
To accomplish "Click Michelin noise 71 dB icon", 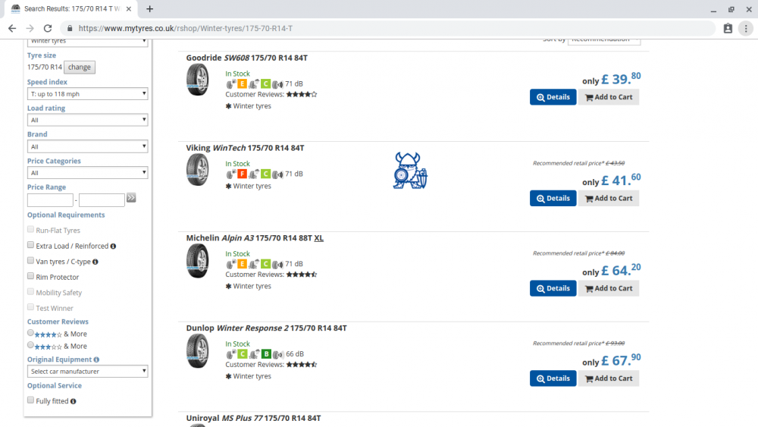I will 277,264.
